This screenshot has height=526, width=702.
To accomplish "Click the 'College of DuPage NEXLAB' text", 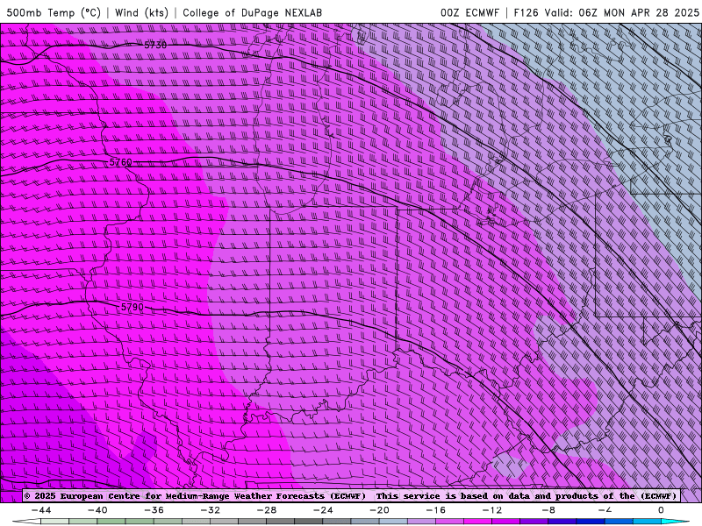I will [x=252, y=12].
